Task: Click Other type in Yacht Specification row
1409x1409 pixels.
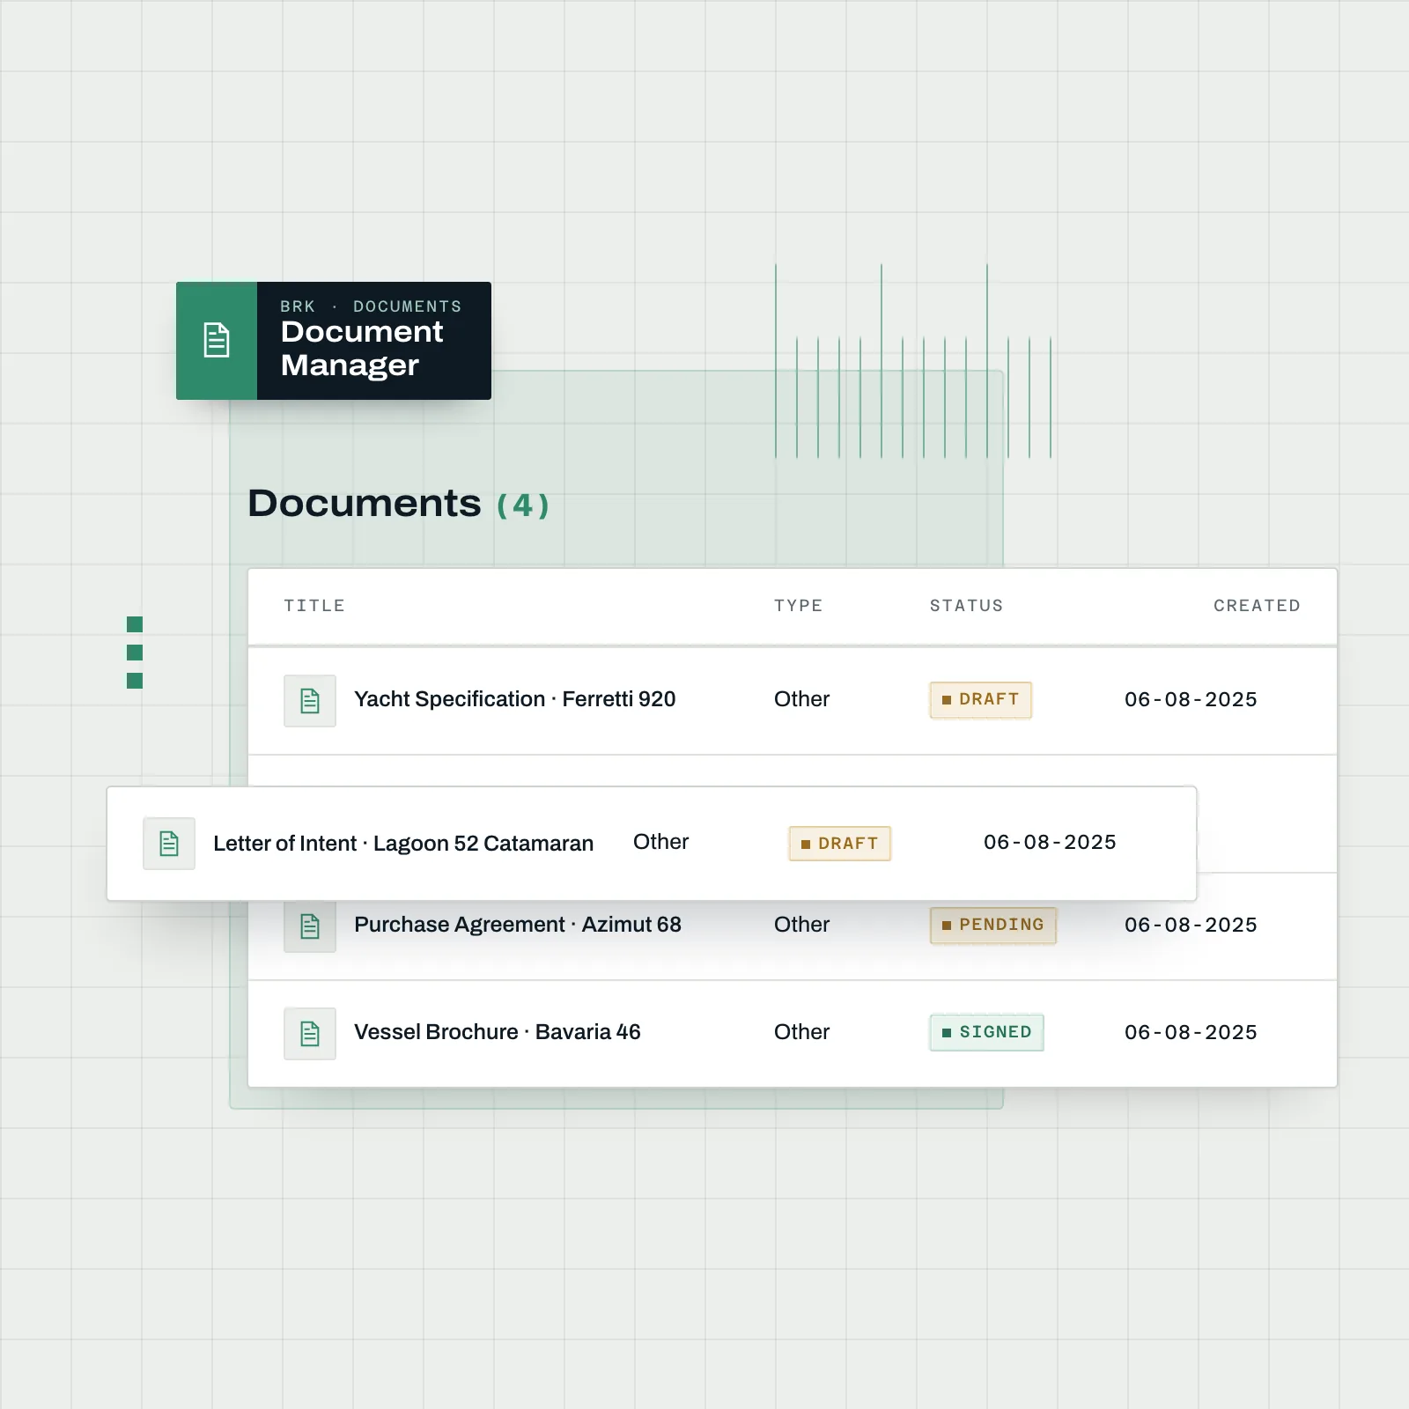Action: 801,699
